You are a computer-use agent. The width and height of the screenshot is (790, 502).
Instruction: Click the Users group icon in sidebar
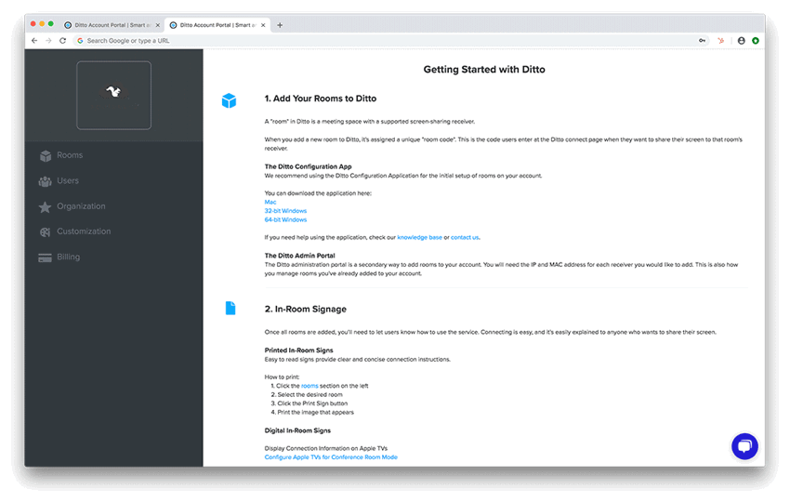click(x=45, y=181)
